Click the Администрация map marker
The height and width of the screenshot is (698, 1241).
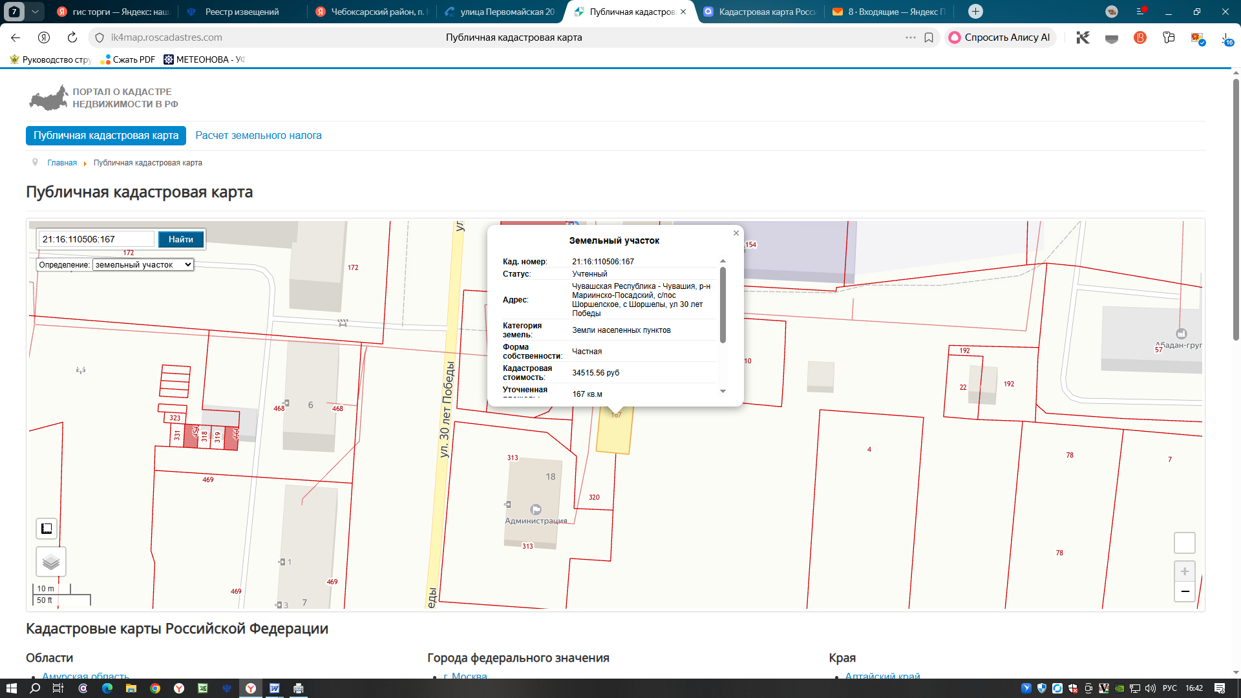[535, 509]
